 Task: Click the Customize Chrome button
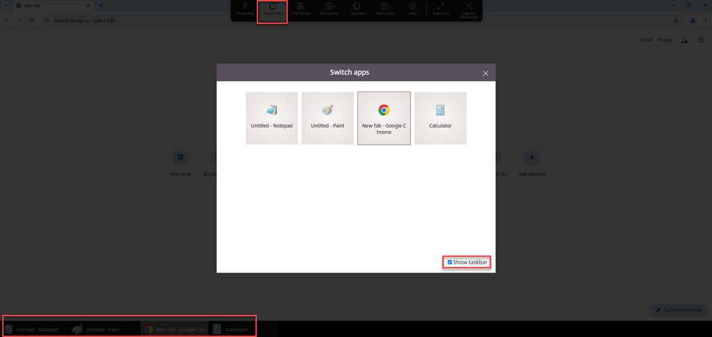tap(679, 310)
